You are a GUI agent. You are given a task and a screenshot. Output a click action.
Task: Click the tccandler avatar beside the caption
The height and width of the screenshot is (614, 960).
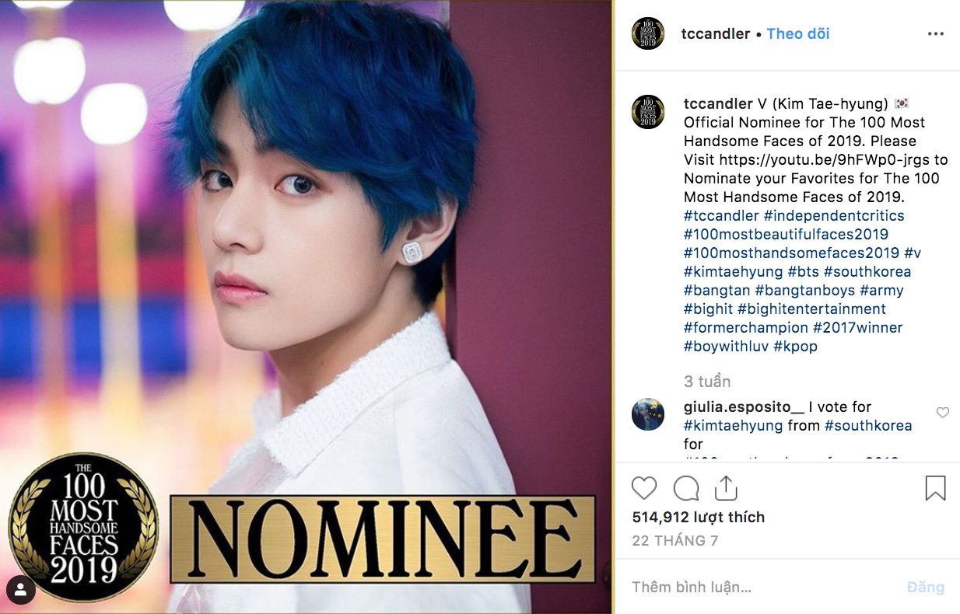[x=648, y=111]
